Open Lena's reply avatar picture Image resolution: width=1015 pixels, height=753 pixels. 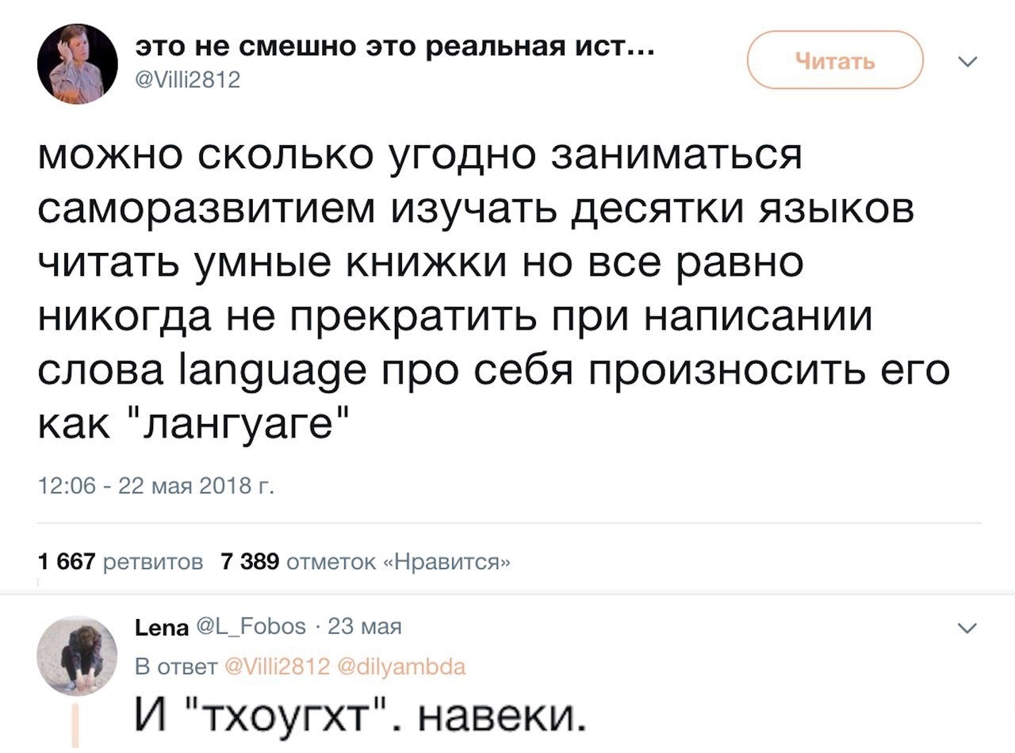(78, 656)
